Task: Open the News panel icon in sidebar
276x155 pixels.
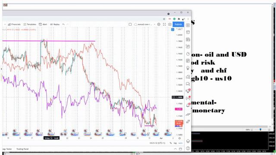Action: [x=188, y=39]
